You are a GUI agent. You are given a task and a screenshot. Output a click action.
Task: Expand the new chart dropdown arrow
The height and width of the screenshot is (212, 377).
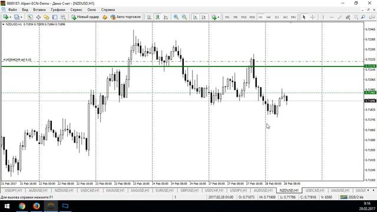tap(11, 17)
